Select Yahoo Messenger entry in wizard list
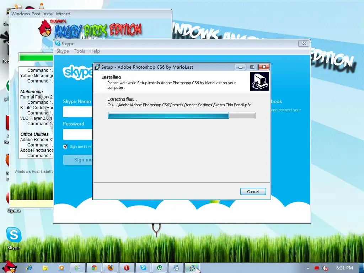This screenshot has height=273, width=364. (37, 75)
